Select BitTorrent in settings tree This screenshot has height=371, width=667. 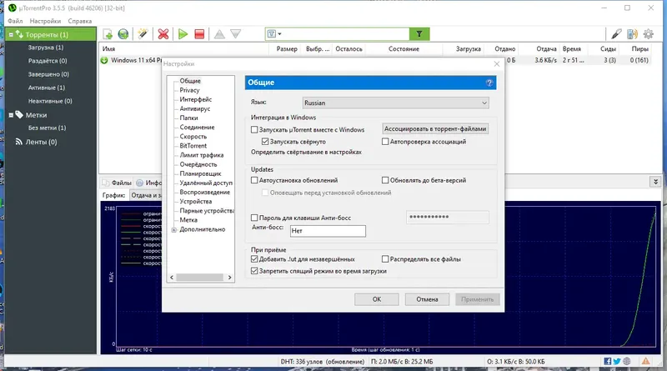pyautogui.click(x=193, y=146)
